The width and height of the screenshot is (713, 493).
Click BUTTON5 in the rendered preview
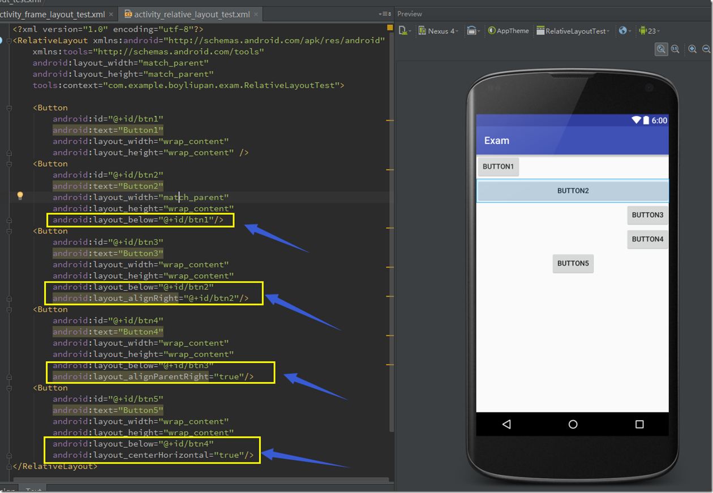tap(573, 263)
